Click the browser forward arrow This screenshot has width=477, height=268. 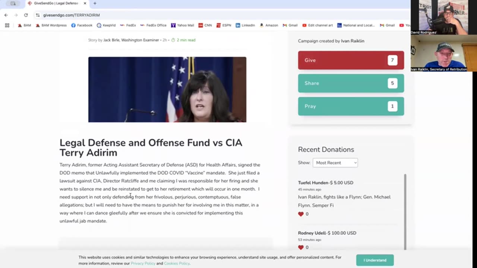click(16, 15)
